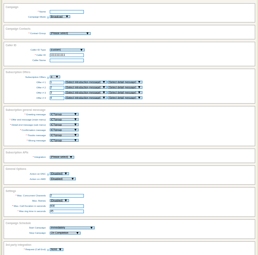Screen dimensions: 258x255
Task: Open the Campaign Mode dropdown
Action: 60,16
